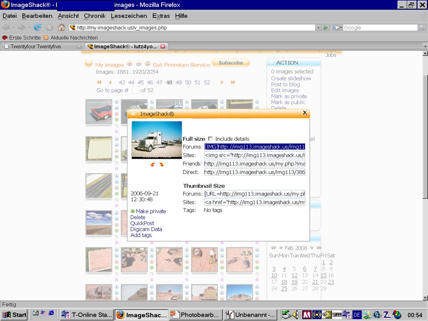The width and height of the screenshot is (428, 321).
Task: Go to previous month in the calendar
Action: 281,248
